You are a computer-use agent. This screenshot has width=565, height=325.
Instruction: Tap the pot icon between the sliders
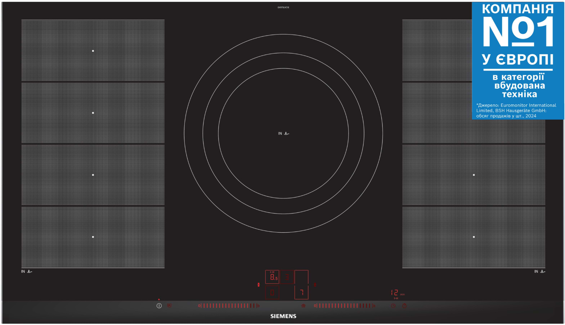pyautogui.click(x=303, y=306)
